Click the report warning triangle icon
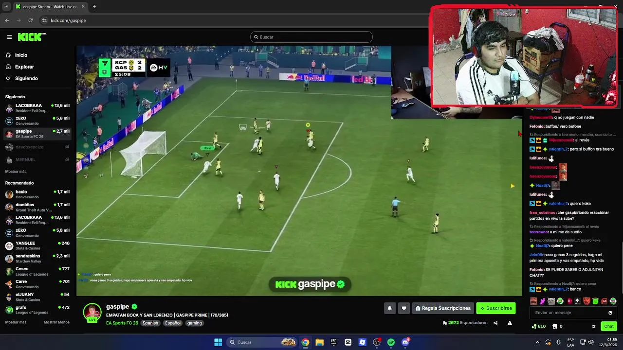This screenshot has height=350, width=623. 510,323
